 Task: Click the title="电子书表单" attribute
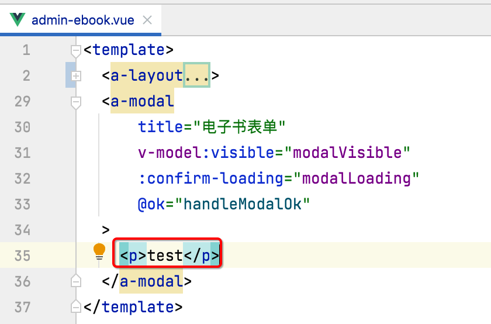(212, 127)
